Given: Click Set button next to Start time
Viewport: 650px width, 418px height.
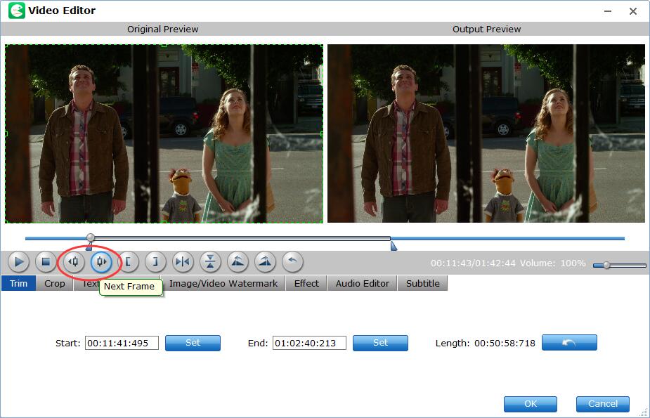Looking at the screenshot, I should click(193, 343).
